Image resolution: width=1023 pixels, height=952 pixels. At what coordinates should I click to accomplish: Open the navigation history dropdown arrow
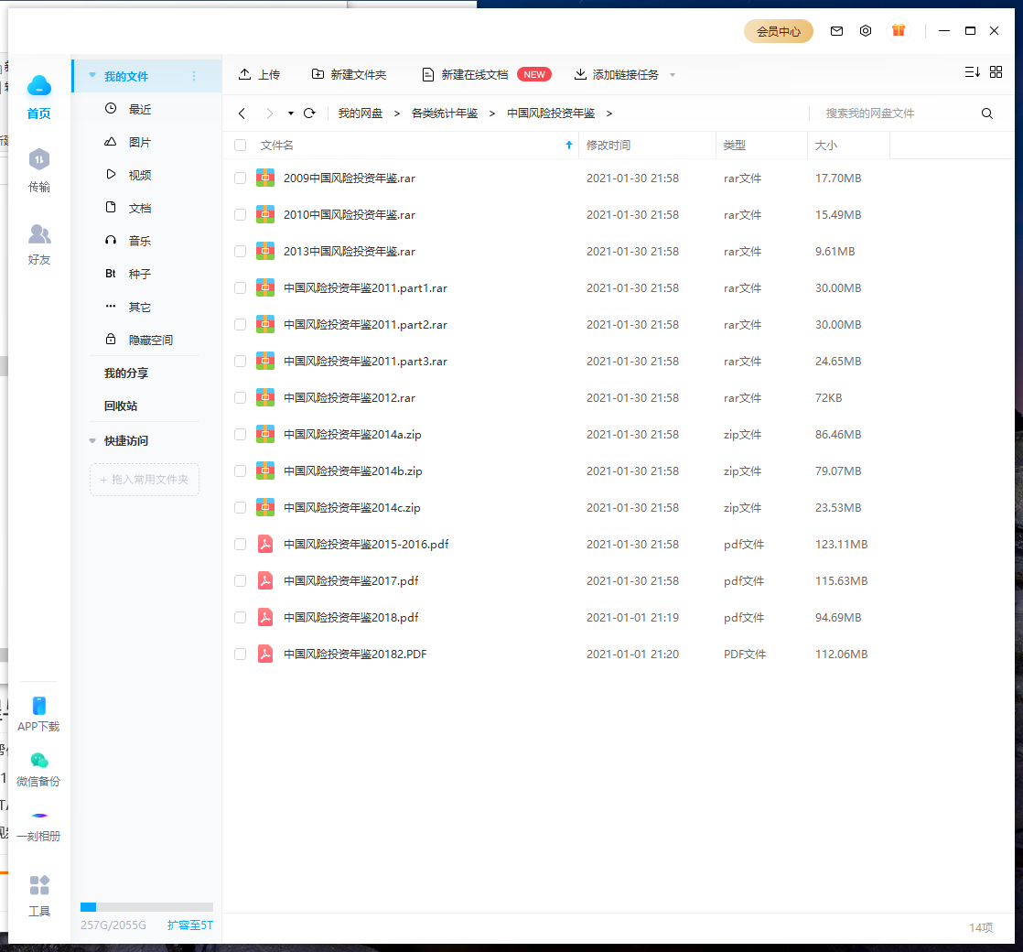tap(290, 114)
